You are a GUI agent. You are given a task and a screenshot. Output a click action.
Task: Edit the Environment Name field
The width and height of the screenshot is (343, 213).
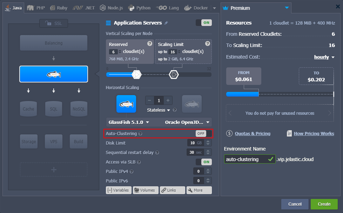(250, 159)
